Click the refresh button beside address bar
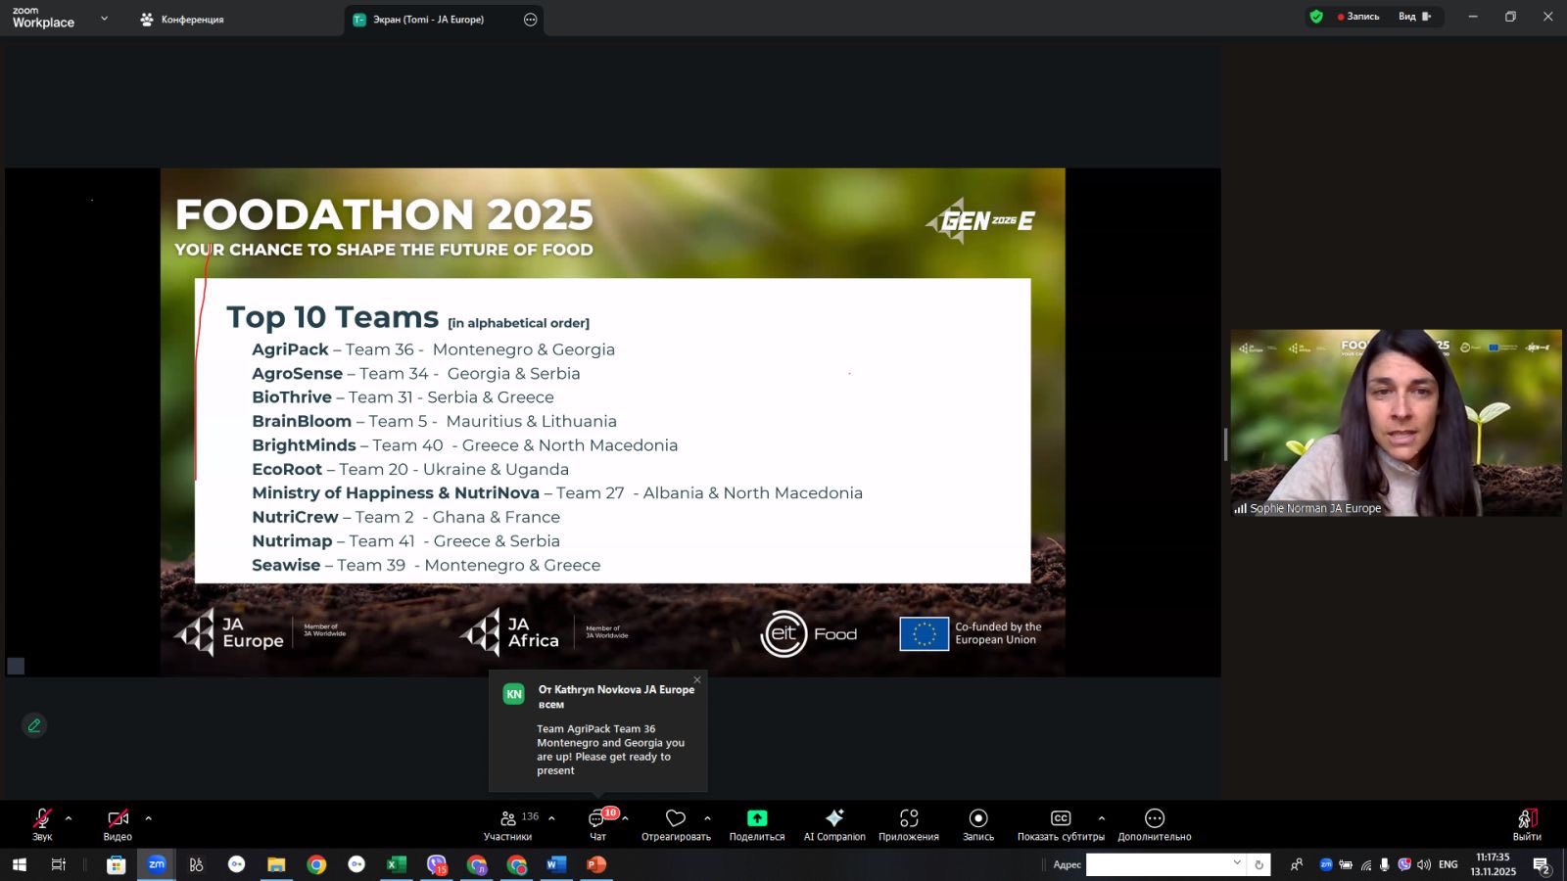 [x=1258, y=864]
